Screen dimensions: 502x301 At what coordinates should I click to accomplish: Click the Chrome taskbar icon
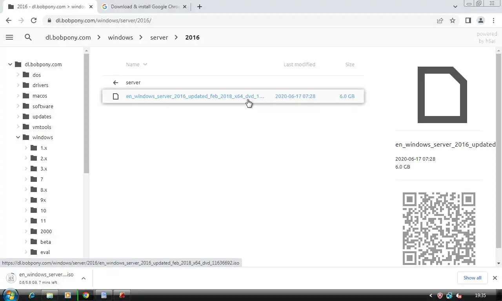pyautogui.click(x=86, y=295)
